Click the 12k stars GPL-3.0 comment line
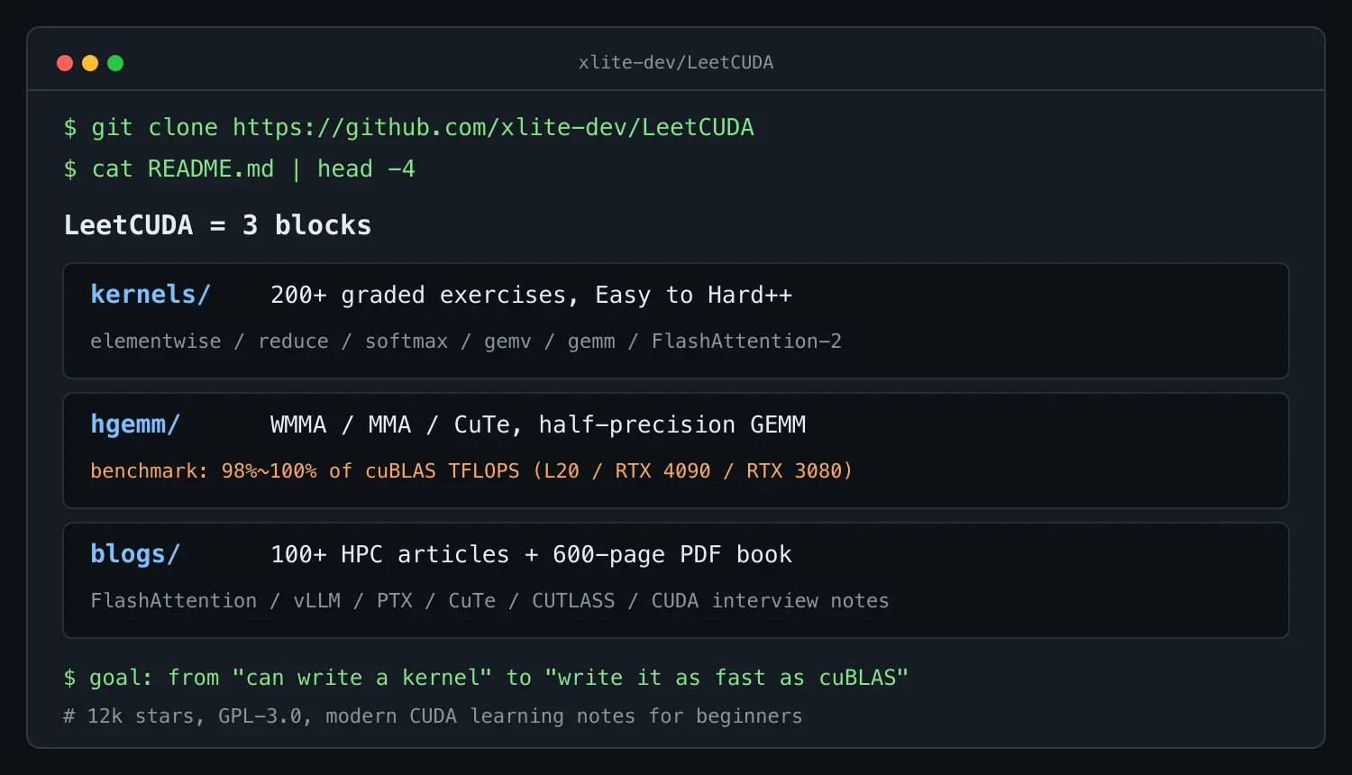1352x775 pixels. (x=433, y=716)
